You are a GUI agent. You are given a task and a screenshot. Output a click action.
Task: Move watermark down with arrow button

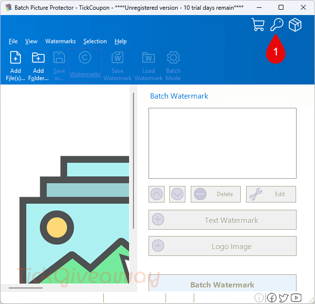177,194
